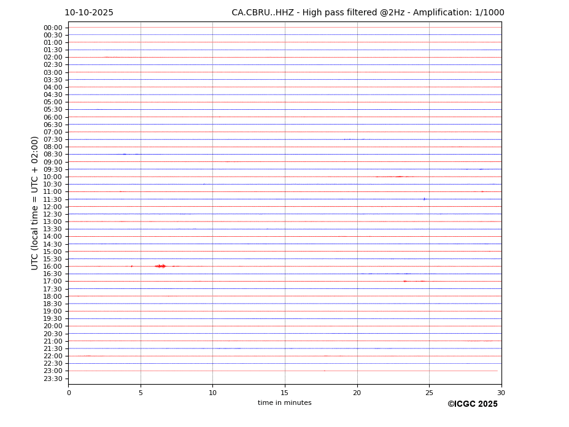Click the blue spike on the 11:30 trace

[x=424, y=199]
